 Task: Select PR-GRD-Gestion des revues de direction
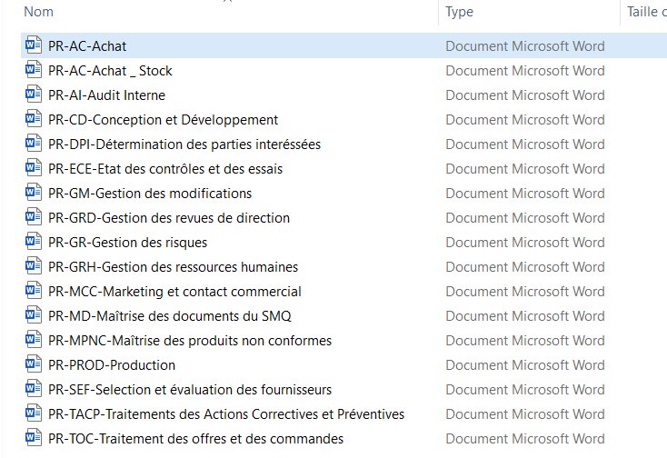click(168, 217)
